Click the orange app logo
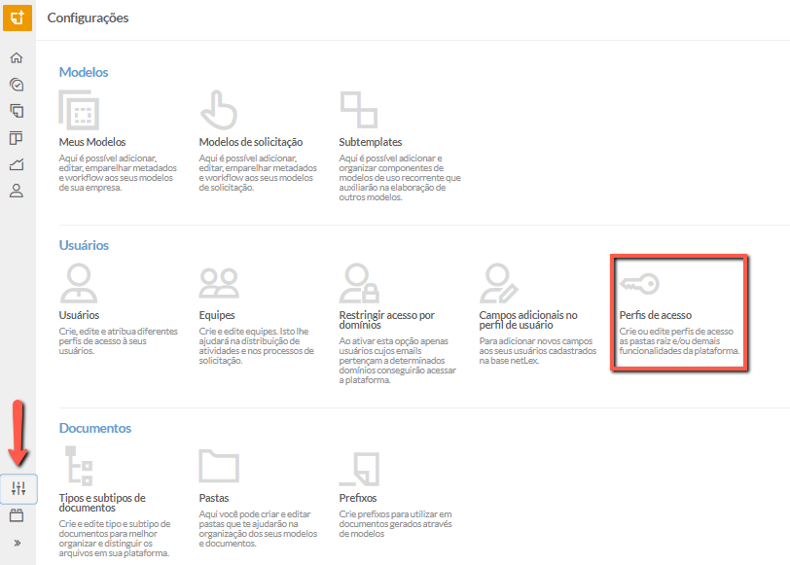 tap(18, 18)
